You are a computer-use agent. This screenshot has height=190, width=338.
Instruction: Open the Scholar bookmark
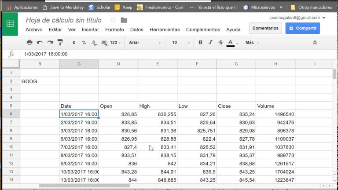coord(99,7)
